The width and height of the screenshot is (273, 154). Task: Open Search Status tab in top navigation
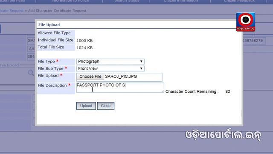[127, 1]
